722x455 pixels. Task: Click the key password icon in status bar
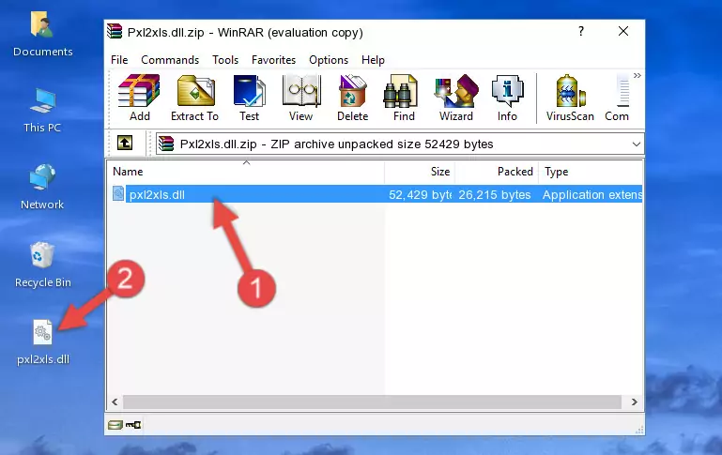pyautogui.click(x=133, y=425)
